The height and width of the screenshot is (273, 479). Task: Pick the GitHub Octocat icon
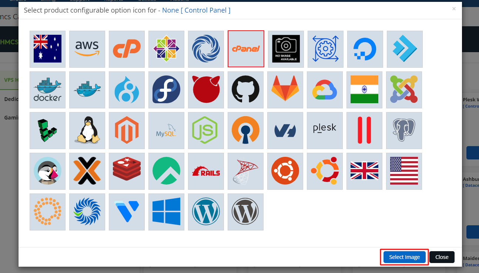[x=245, y=90]
